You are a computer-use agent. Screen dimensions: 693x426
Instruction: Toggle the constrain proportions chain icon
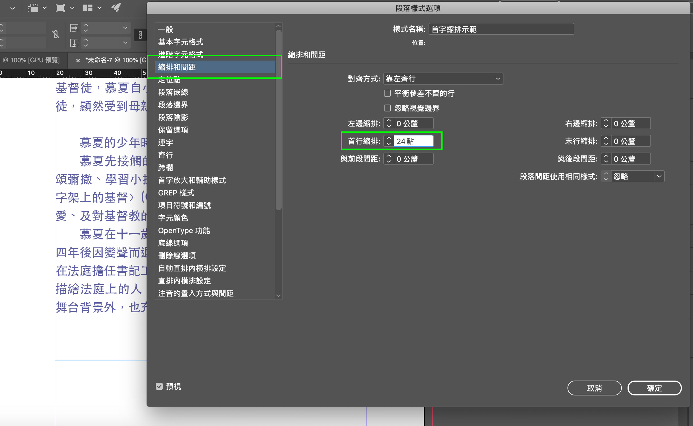pyautogui.click(x=140, y=35)
